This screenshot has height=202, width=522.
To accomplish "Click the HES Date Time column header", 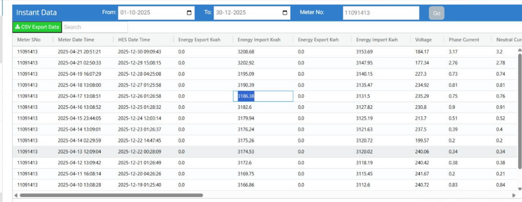I will pyautogui.click(x=134, y=40).
